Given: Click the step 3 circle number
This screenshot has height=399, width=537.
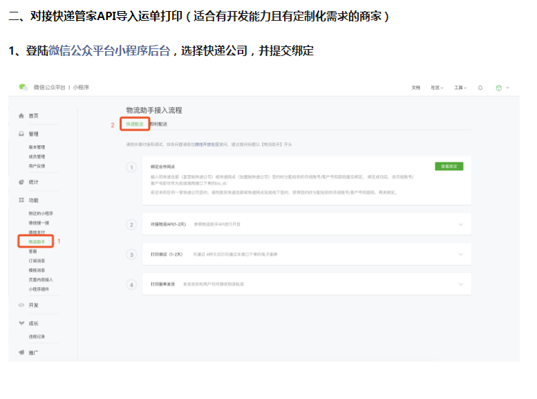Looking at the screenshot, I should click(131, 254).
